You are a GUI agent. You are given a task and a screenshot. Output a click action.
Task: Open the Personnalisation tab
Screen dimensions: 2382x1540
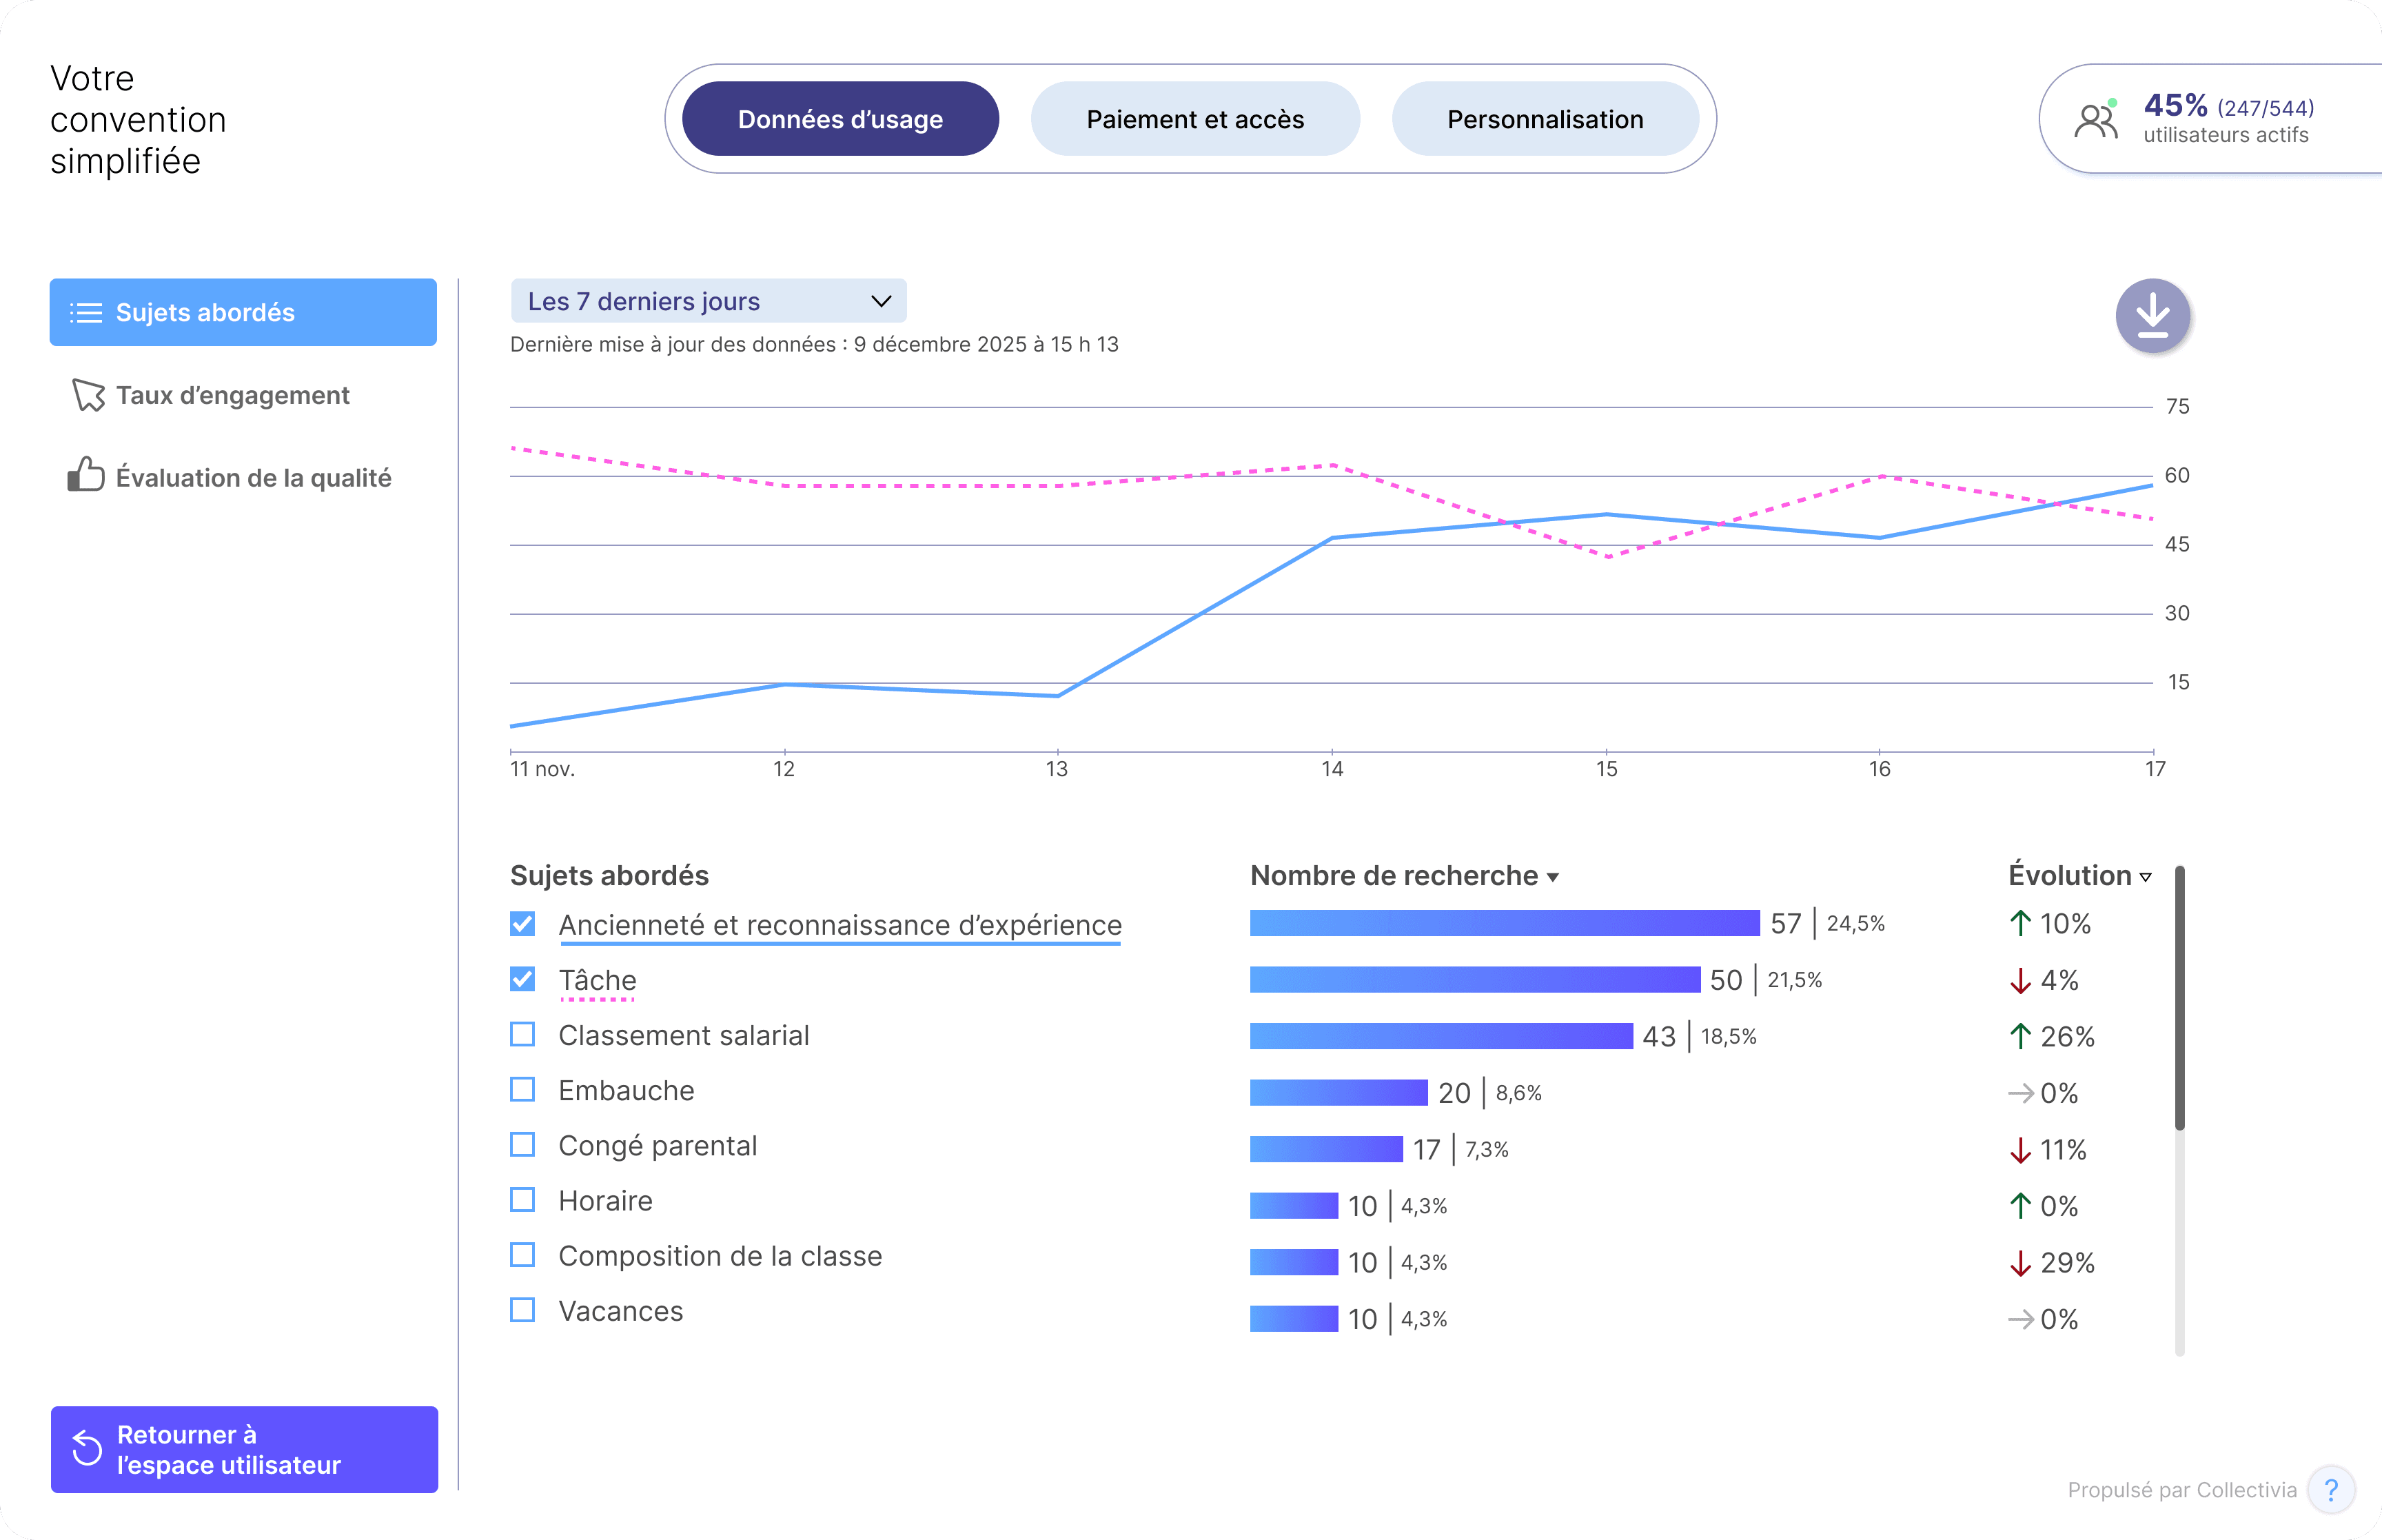pyautogui.click(x=1545, y=119)
